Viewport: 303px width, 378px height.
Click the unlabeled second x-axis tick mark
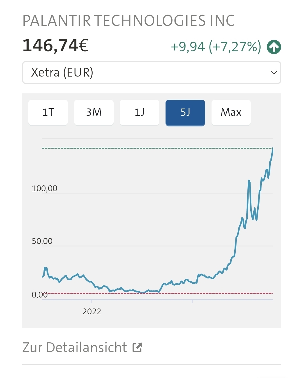pyautogui.click(x=192, y=301)
